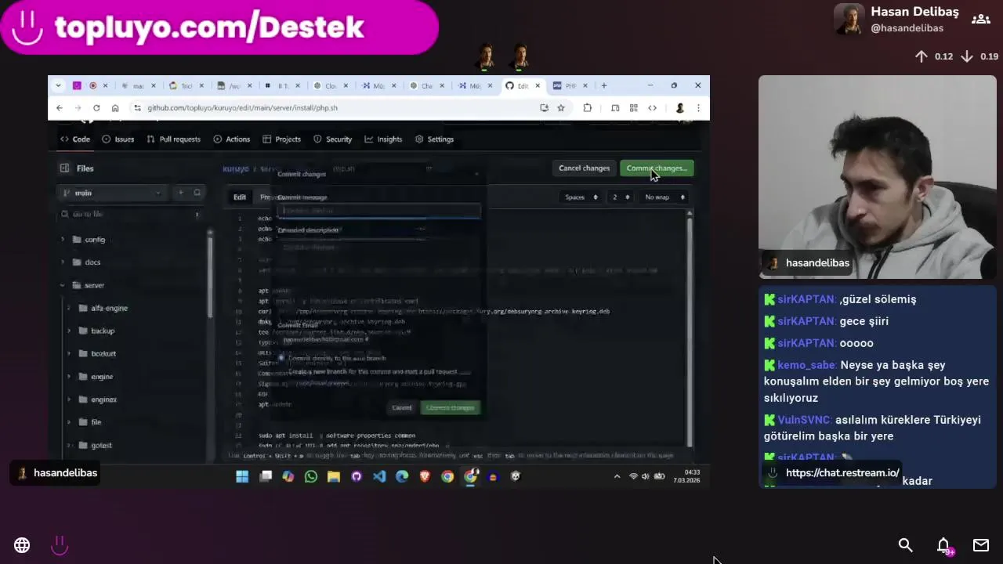Viewport: 1003px width, 564px height.
Task: Open repository Settings tab
Action: coord(434,139)
